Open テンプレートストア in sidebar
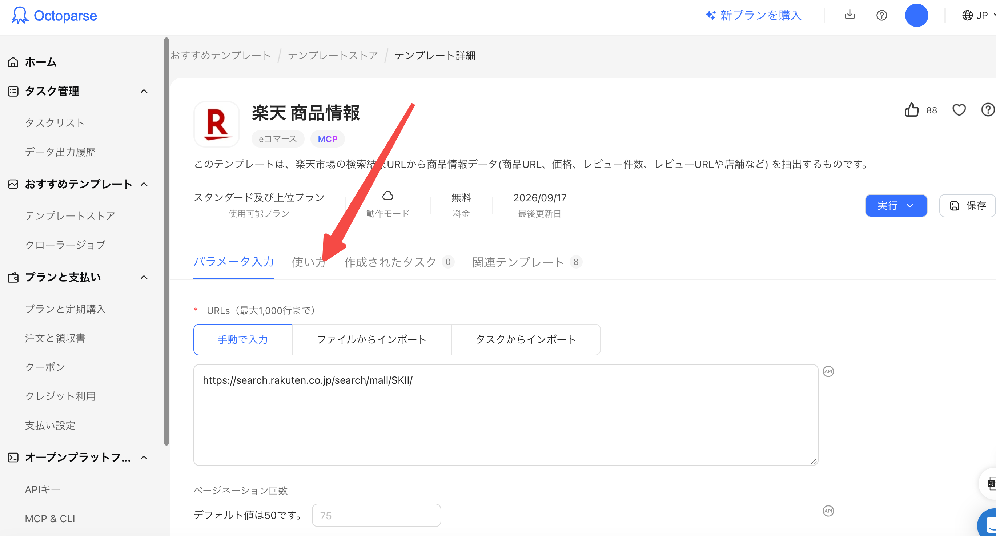 click(70, 215)
